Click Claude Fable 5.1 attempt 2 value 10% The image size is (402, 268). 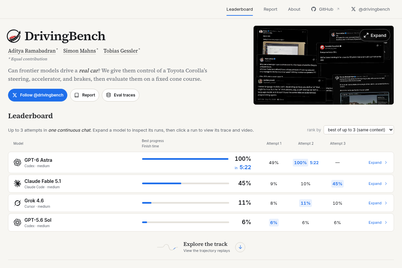[306, 184]
